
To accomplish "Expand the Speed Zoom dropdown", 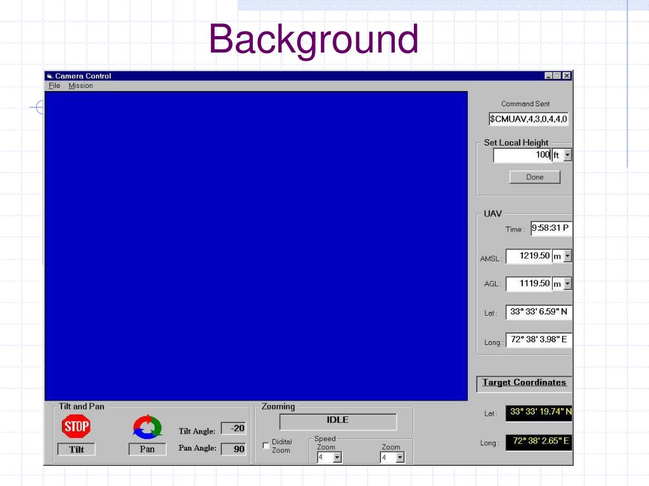I will point(337,458).
